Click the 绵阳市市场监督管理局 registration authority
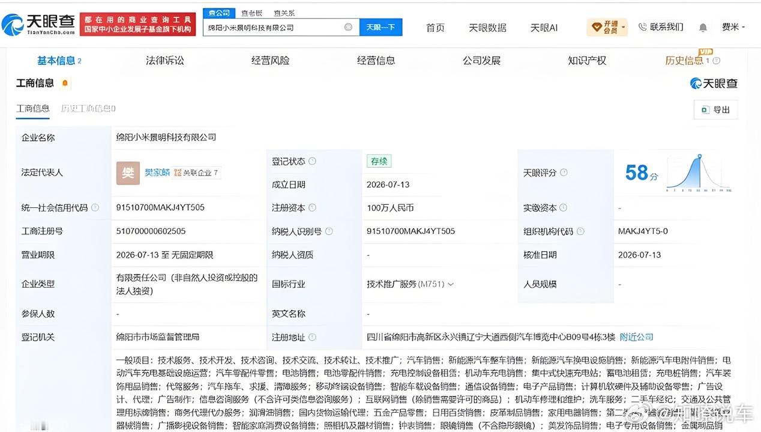Screen dimensions: 761x432 click(158, 337)
